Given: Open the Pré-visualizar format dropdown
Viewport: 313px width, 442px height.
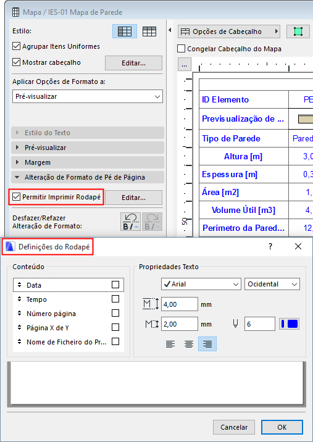Looking at the screenshot, I should 88,96.
